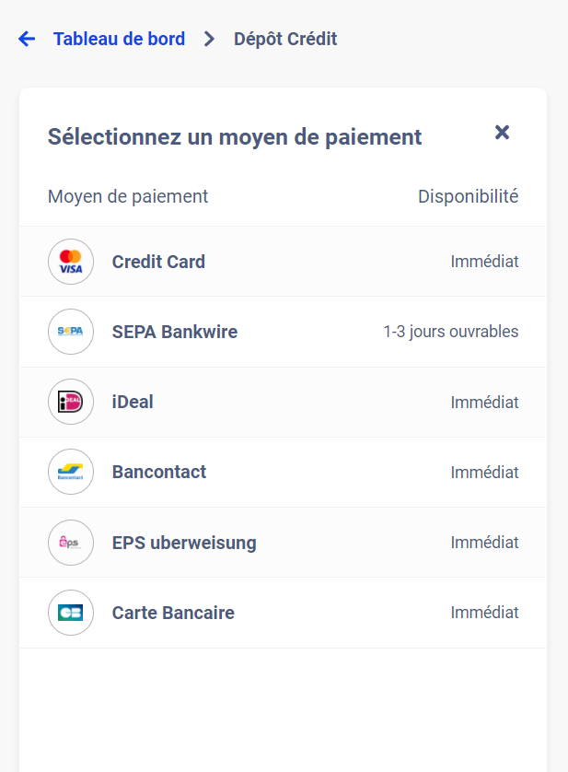
Task: Select the Bancontact payment row
Action: pyautogui.click(x=158, y=472)
